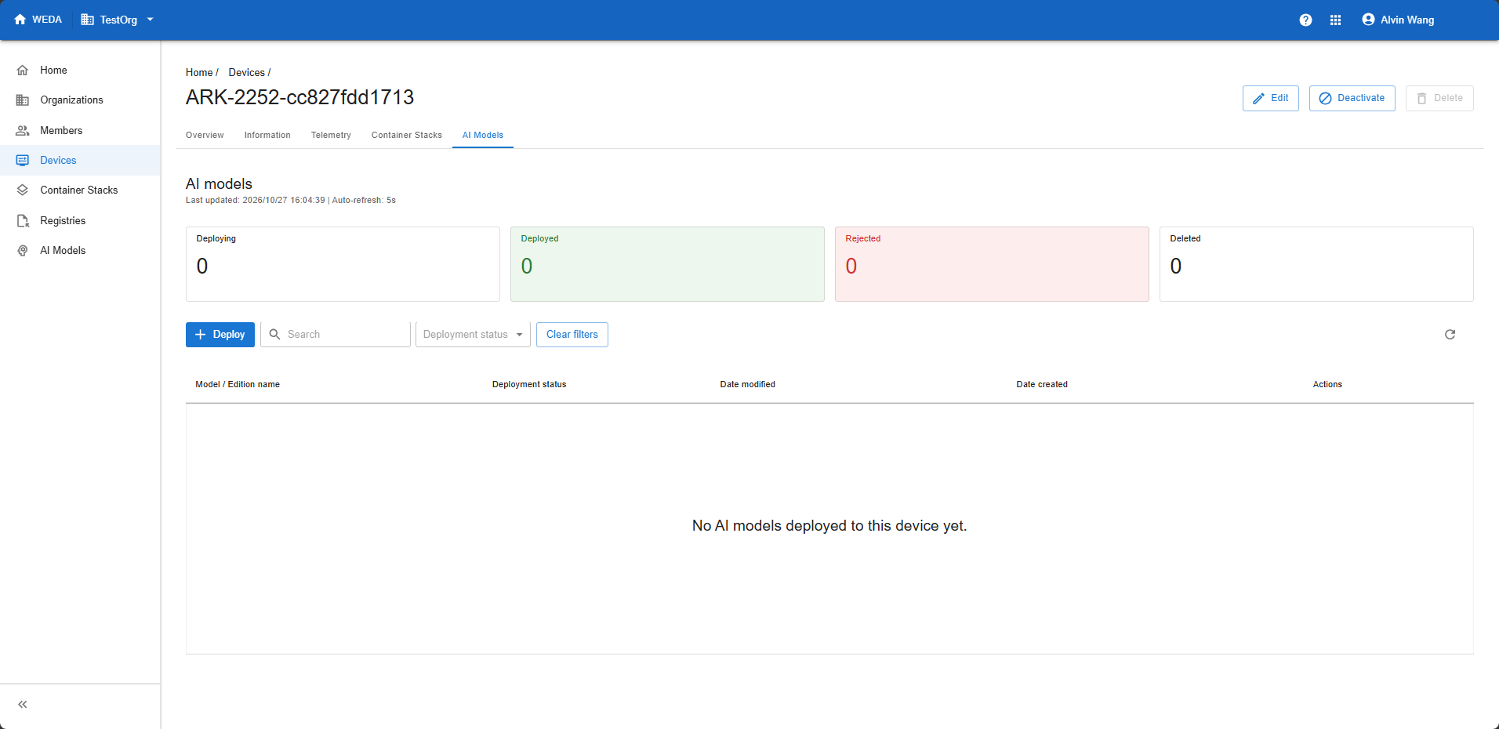
Task: Click the Deactivate device button
Action: pos(1352,98)
